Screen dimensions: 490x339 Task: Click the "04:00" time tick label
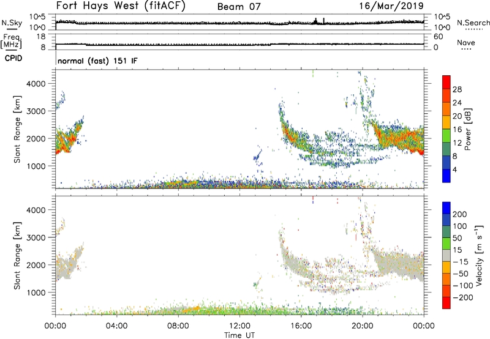point(116,326)
